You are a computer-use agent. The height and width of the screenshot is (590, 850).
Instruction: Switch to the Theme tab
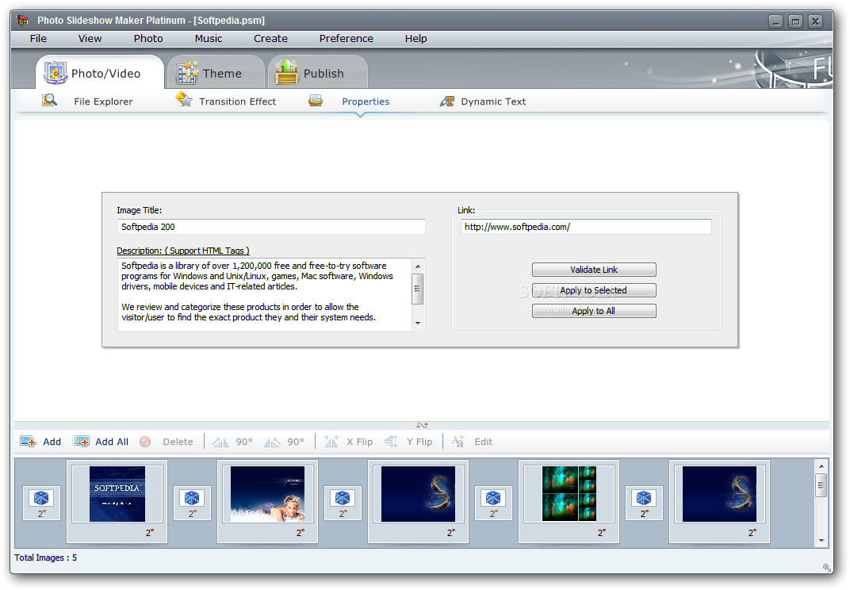coord(216,73)
